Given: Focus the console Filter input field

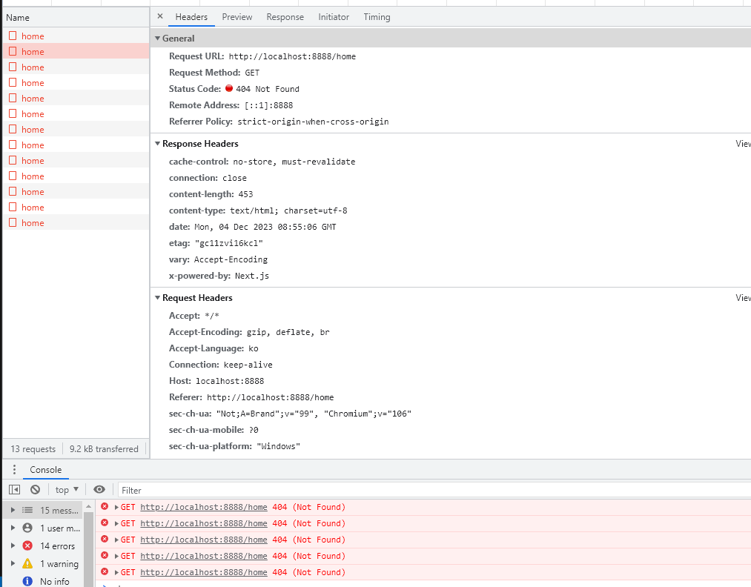Looking at the screenshot, I should (434, 491).
